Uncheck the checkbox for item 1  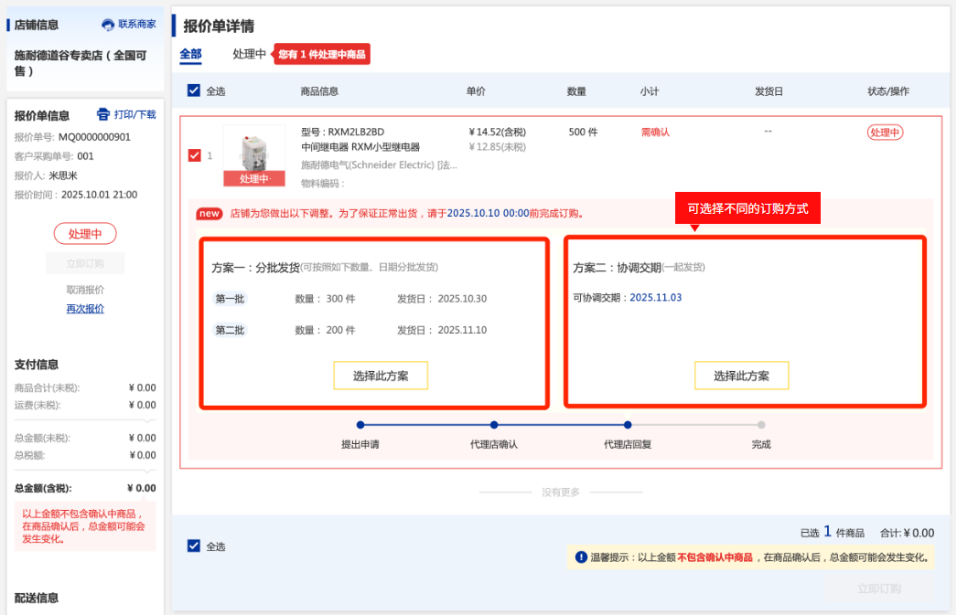click(x=194, y=155)
